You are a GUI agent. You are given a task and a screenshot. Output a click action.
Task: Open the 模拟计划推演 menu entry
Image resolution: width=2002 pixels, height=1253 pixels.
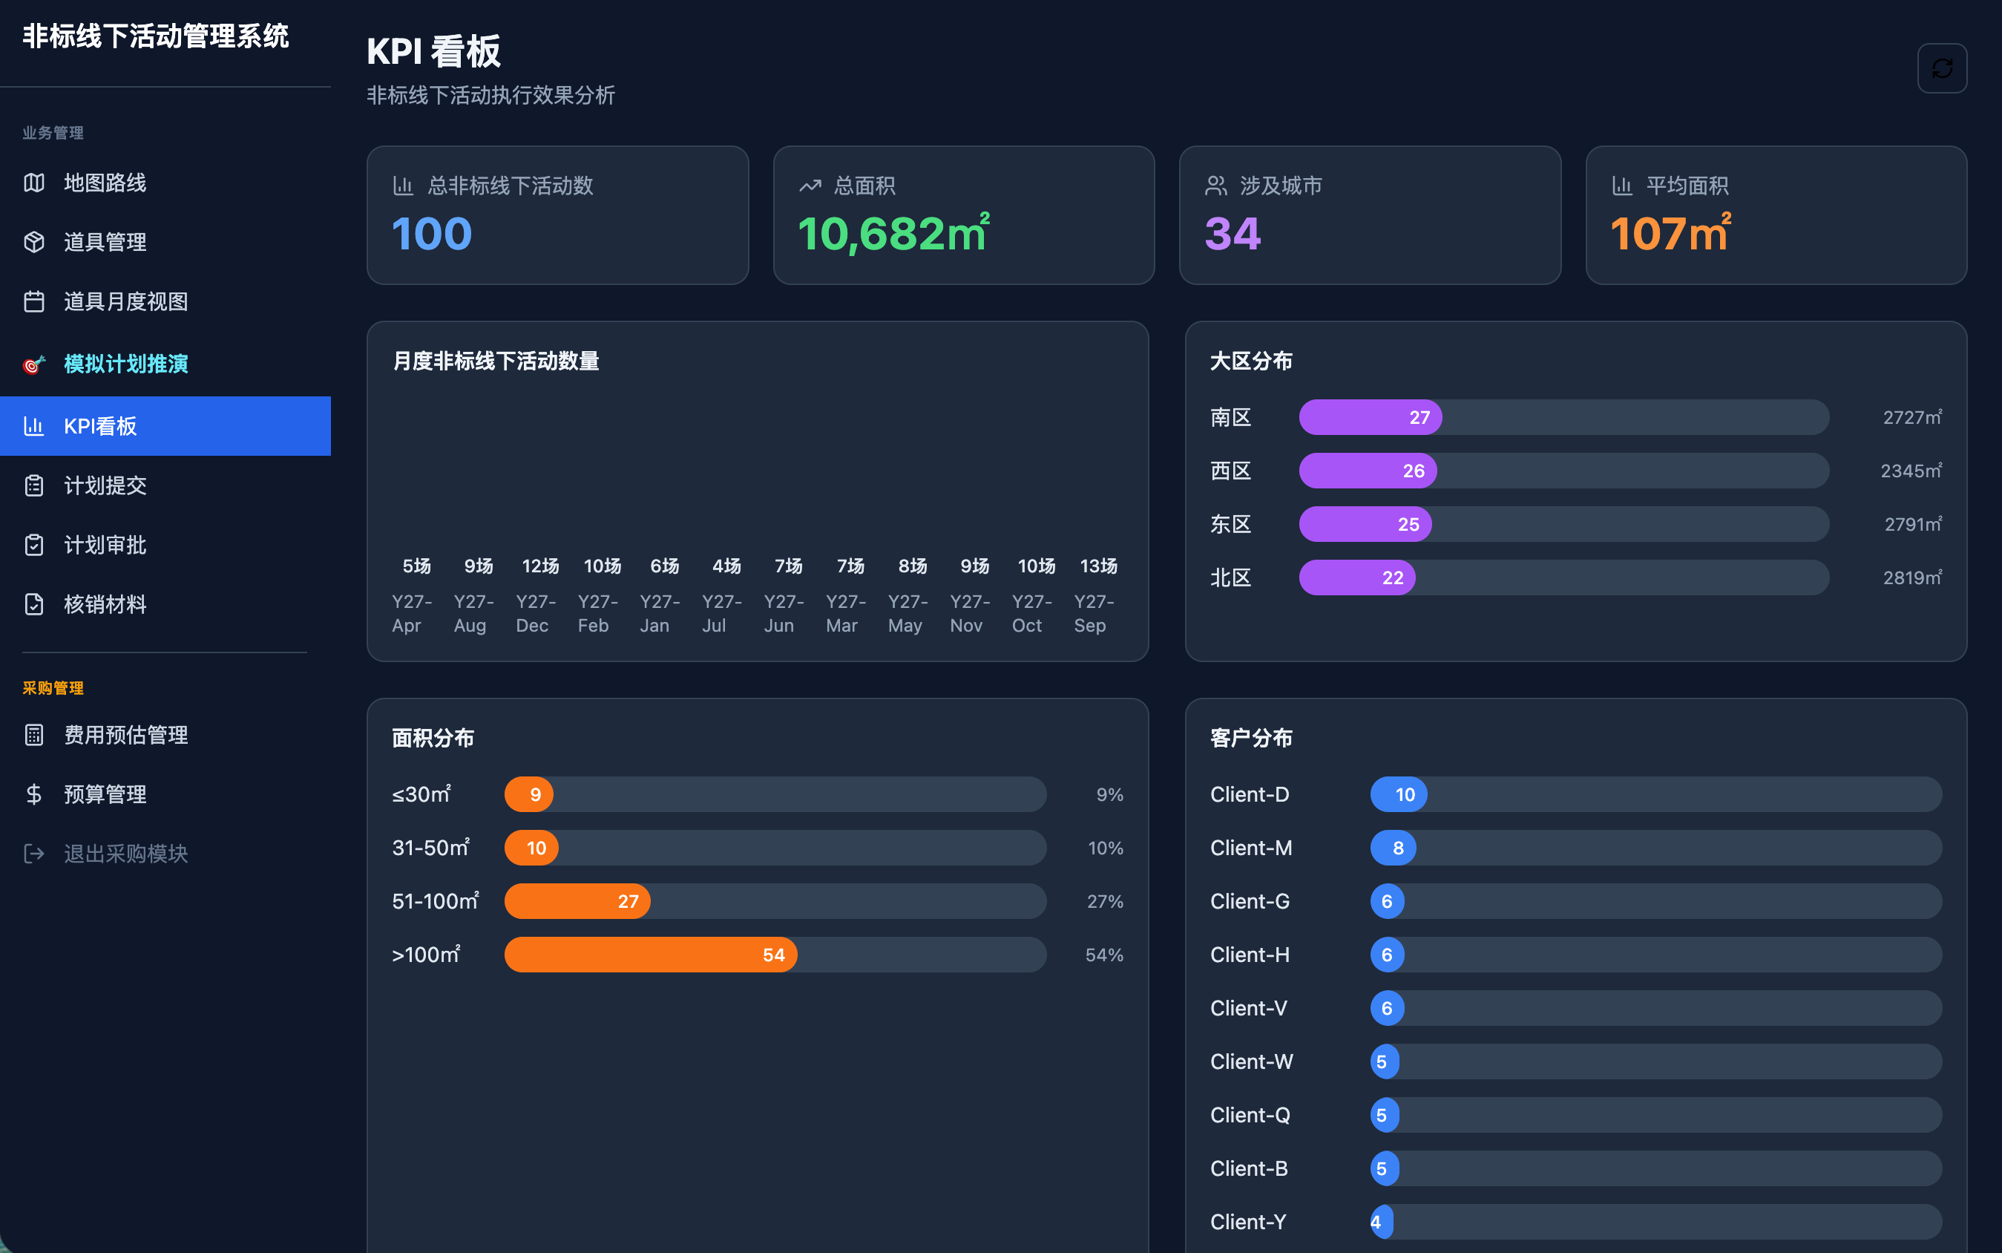pos(165,364)
